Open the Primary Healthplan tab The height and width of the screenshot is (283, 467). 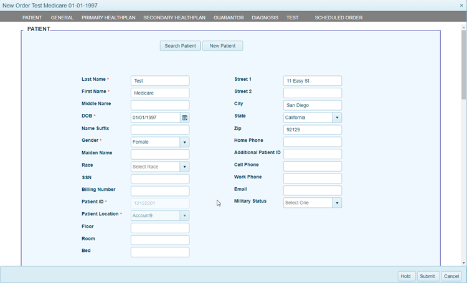(x=108, y=17)
